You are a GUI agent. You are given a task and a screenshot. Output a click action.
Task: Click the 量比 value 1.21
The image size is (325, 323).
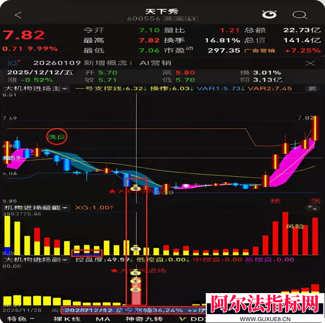229,30
